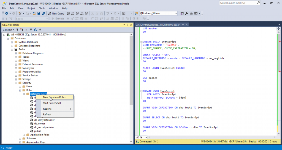Open the Tools menu
This screenshot has width=282, height=150.
coord(42,9)
